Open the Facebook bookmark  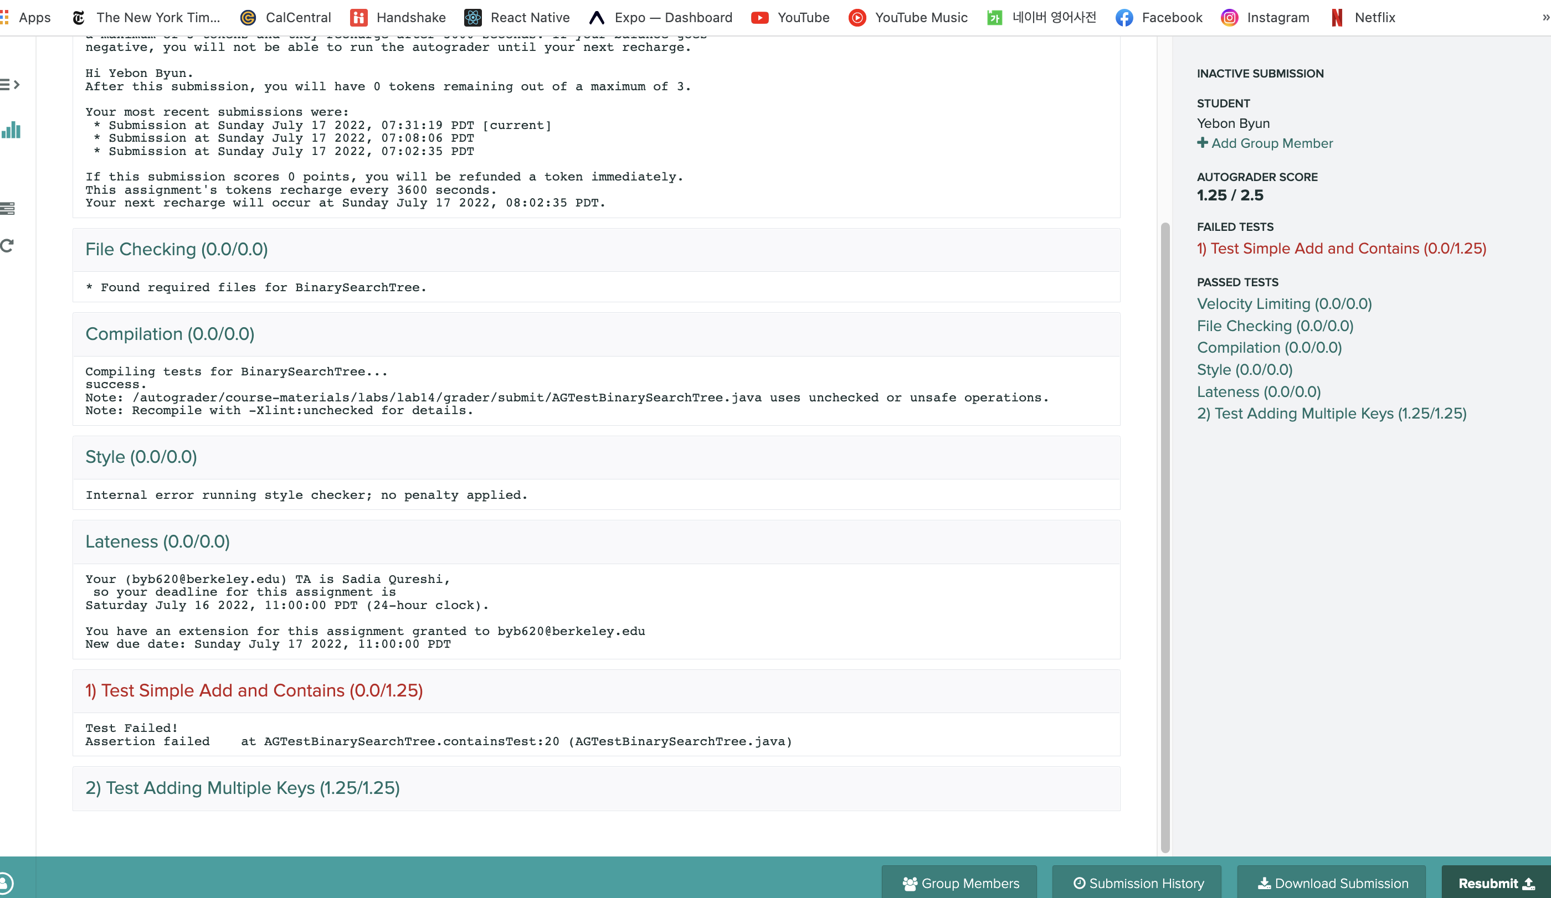tap(1159, 17)
